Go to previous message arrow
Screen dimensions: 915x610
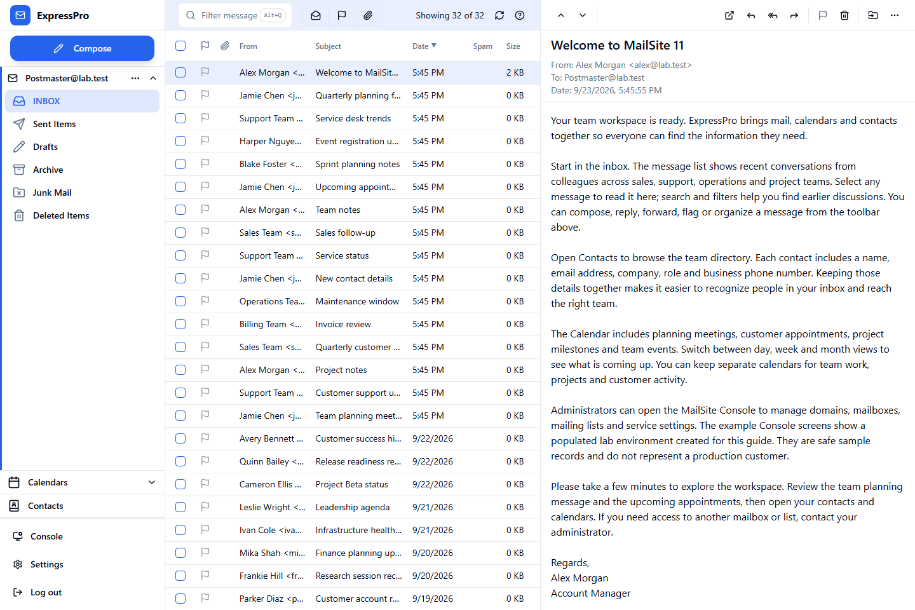tap(561, 15)
